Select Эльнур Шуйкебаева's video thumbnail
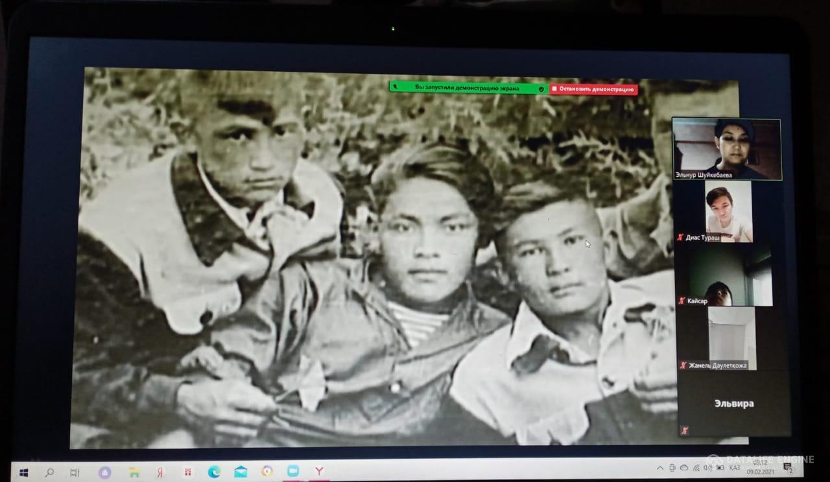 click(726, 148)
